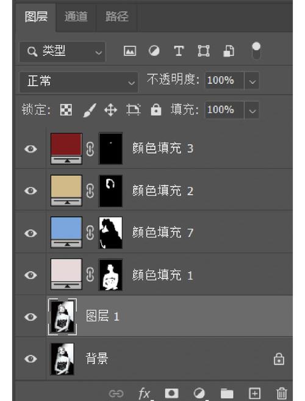
Task: Toggle layer filtering switch on/off
Action: pyautogui.click(x=256, y=51)
